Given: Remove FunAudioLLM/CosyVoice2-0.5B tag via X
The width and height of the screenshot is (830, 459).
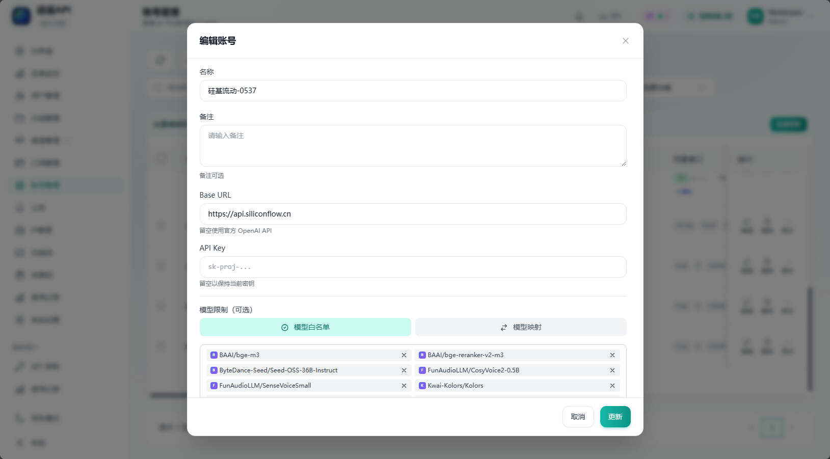Looking at the screenshot, I should [612, 370].
